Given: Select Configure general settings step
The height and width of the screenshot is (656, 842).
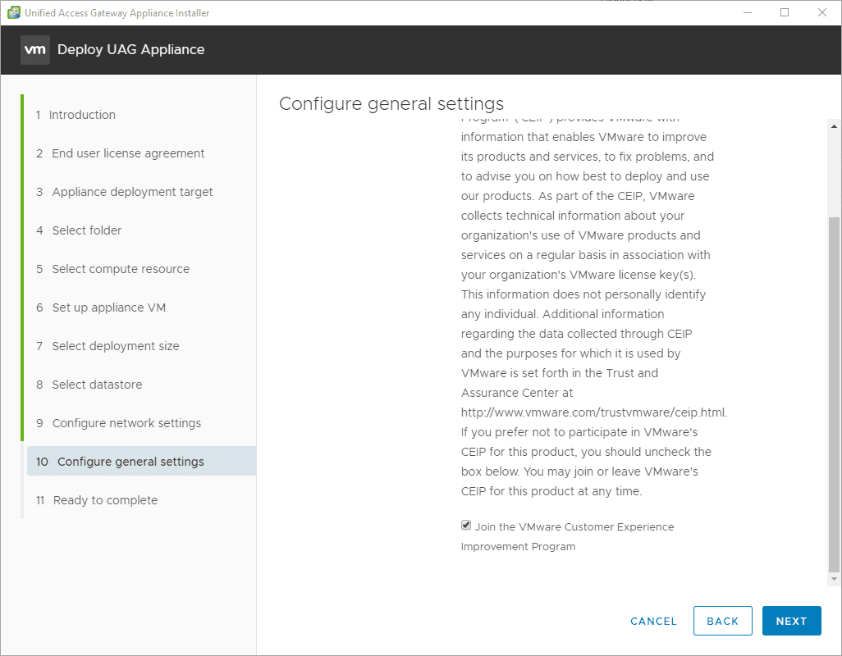Looking at the screenshot, I should tap(130, 462).
